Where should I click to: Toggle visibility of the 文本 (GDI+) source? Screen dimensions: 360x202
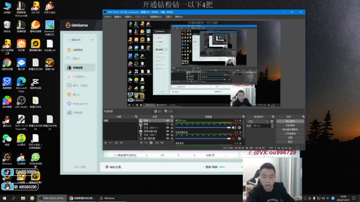click(x=167, y=135)
